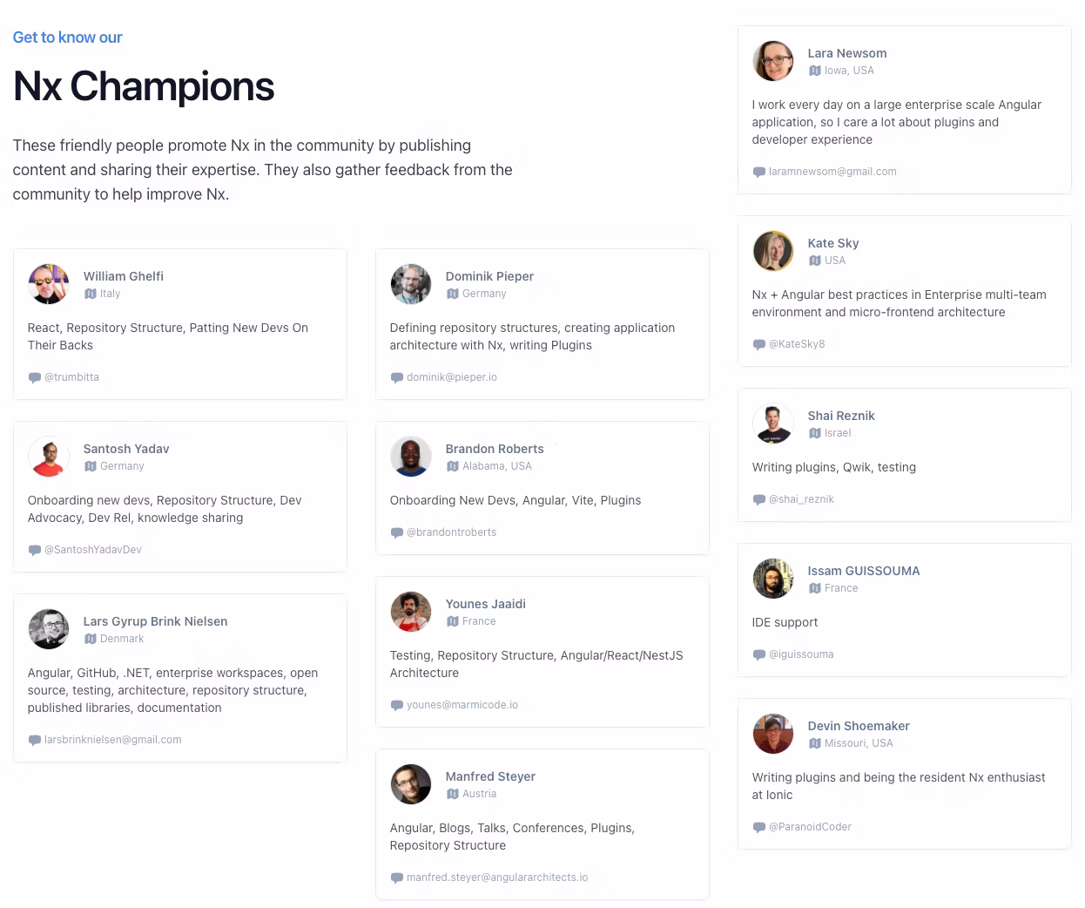Screen dimensions: 1085x908
Task: Click the younes@marmicode.io email link
Action: (x=462, y=705)
